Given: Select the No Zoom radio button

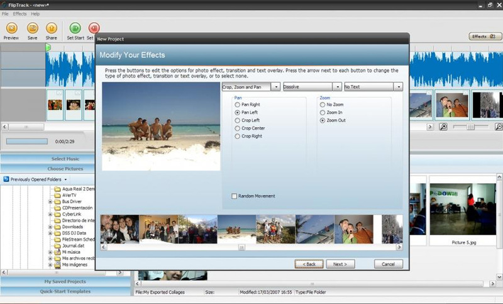Looking at the screenshot, I should [323, 104].
